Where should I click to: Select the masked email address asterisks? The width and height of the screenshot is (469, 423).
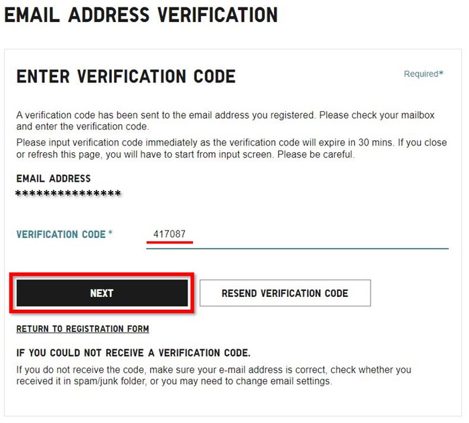click(x=68, y=194)
